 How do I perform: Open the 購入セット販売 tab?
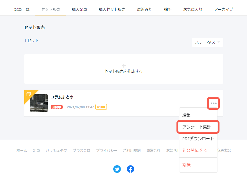(x=112, y=9)
